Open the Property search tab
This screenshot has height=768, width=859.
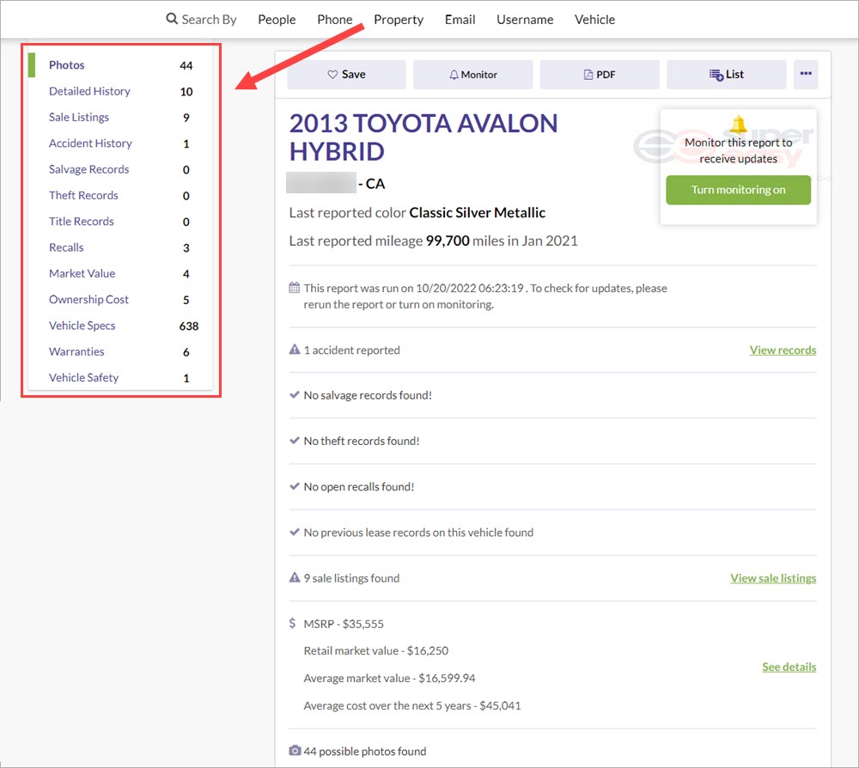point(399,20)
